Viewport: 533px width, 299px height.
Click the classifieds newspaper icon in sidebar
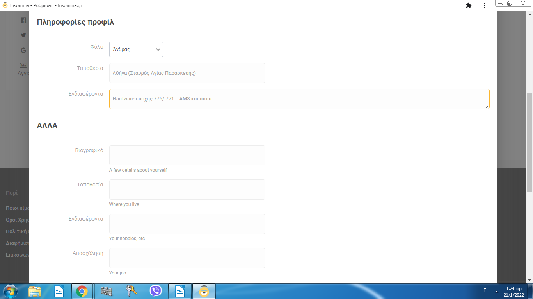23,65
